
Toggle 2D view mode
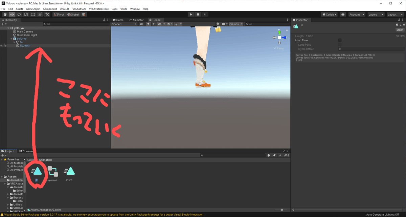click(x=141, y=24)
